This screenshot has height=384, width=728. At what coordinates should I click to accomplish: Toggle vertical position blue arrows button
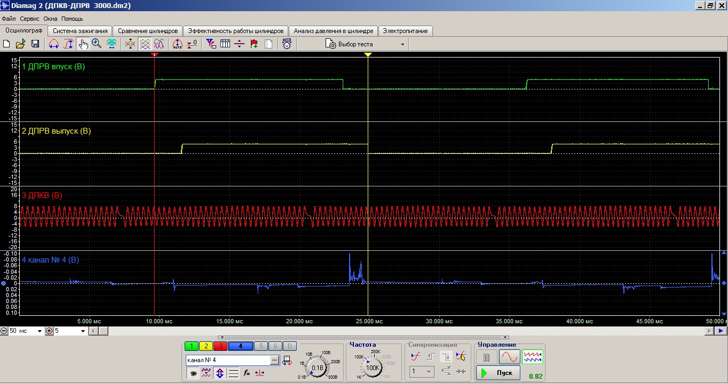(x=220, y=373)
